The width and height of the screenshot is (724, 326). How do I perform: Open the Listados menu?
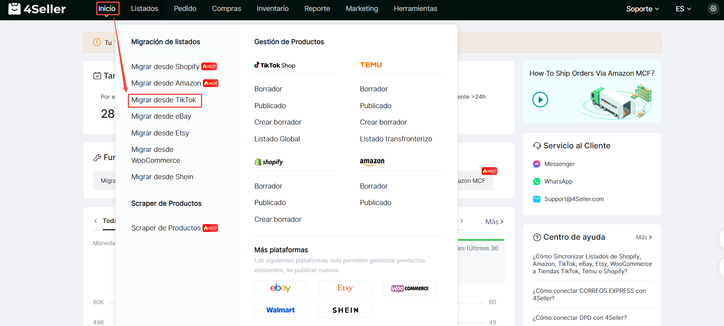[145, 9]
